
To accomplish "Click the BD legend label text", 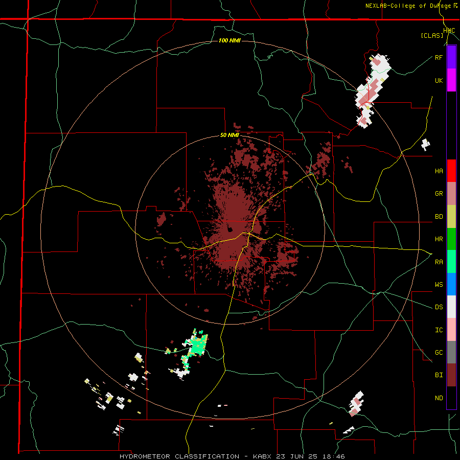I will coord(439,217).
